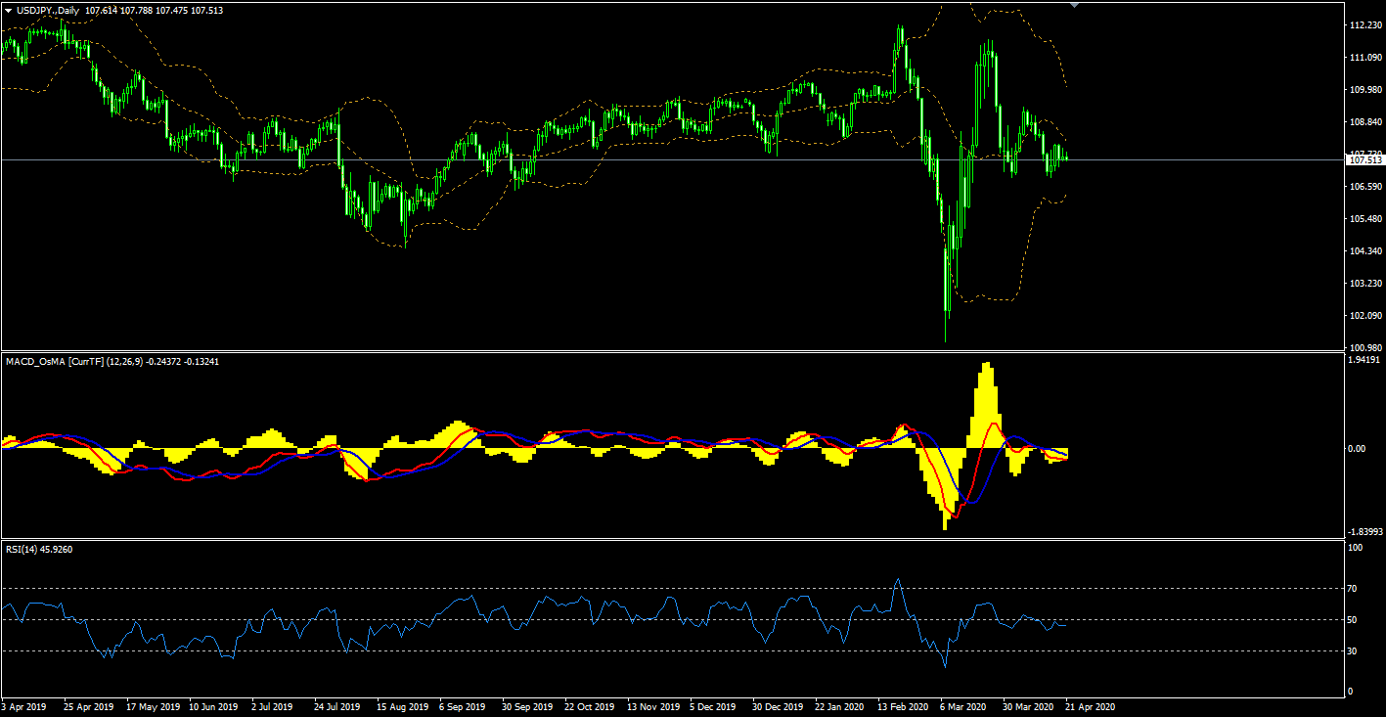Click RSI scale level 50

[1354, 620]
